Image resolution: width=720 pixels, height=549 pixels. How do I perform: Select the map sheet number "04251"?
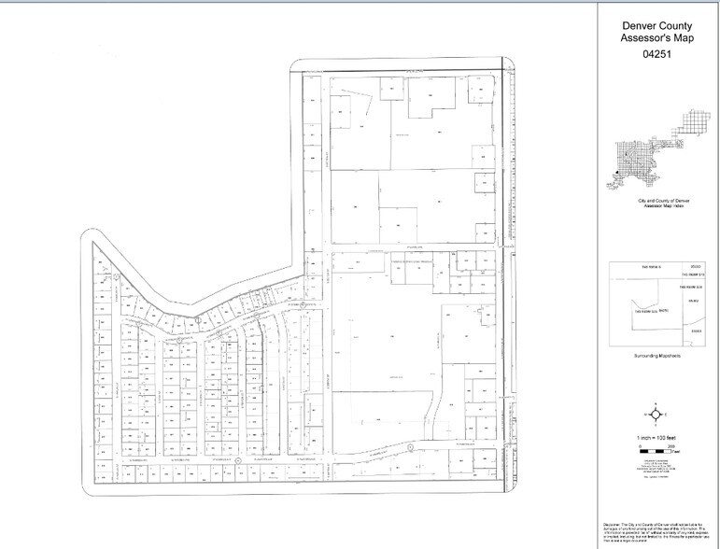point(656,54)
